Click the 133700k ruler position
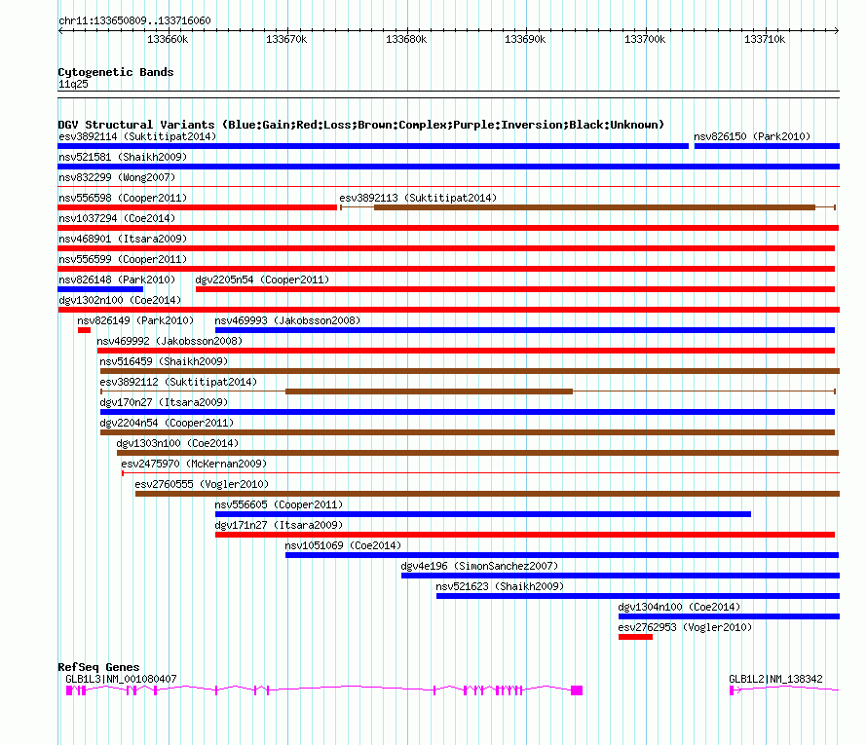Viewport: 867px width, 745px height. (645, 39)
